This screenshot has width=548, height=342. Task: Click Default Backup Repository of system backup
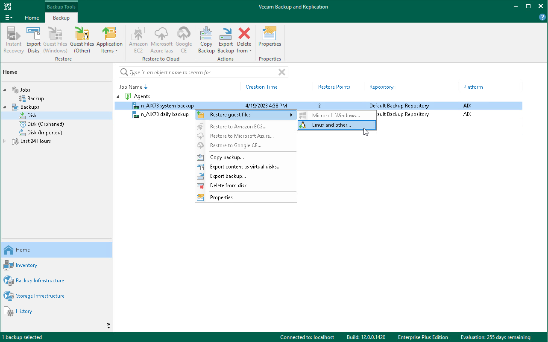[x=399, y=106]
